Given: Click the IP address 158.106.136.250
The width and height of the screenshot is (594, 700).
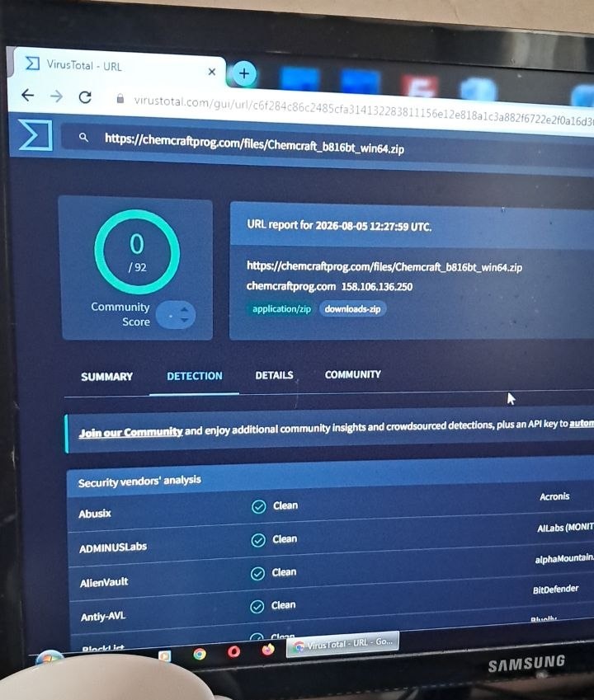Looking at the screenshot, I should coord(377,287).
